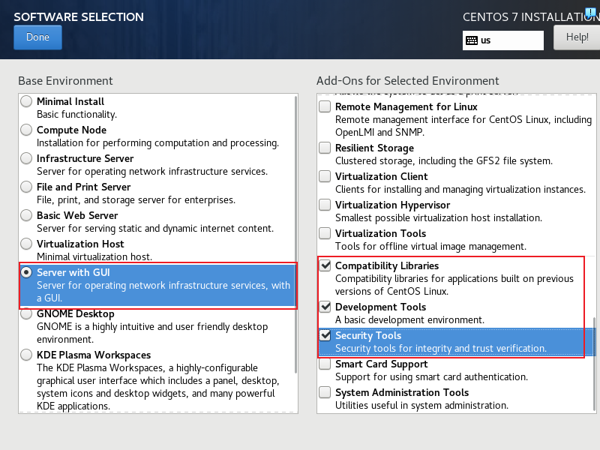The height and width of the screenshot is (450, 600).
Task: Click 'Support for using smart card authentication.'
Action: coord(431,377)
